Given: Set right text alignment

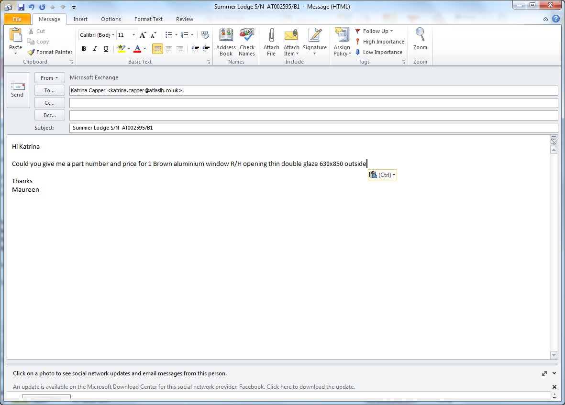Looking at the screenshot, I should [180, 49].
